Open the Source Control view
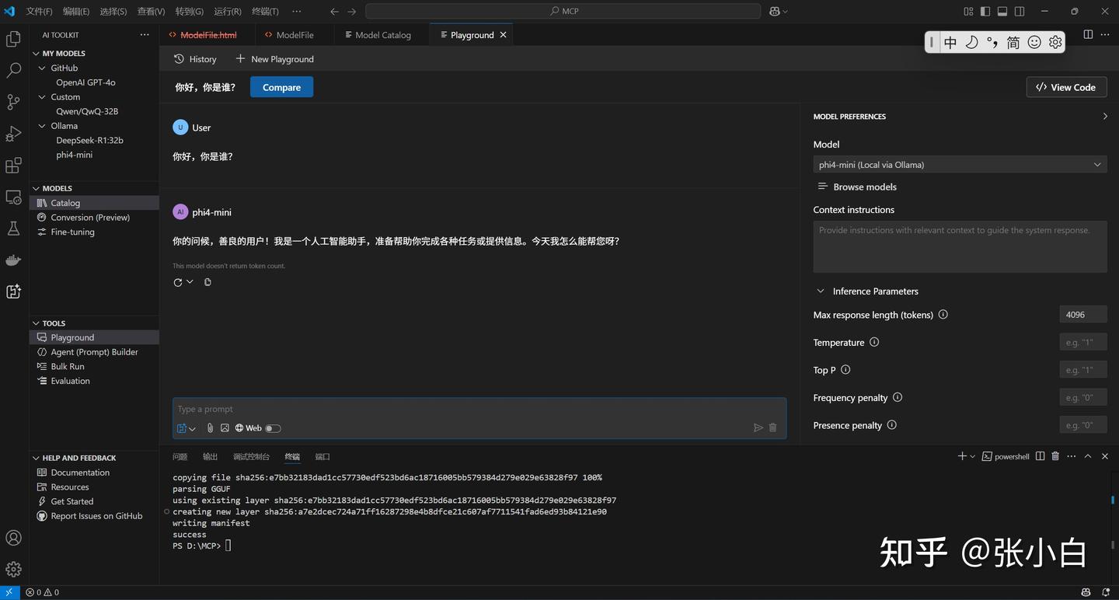Image resolution: width=1119 pixels, height=600 pixels. [x=13, y=102]
